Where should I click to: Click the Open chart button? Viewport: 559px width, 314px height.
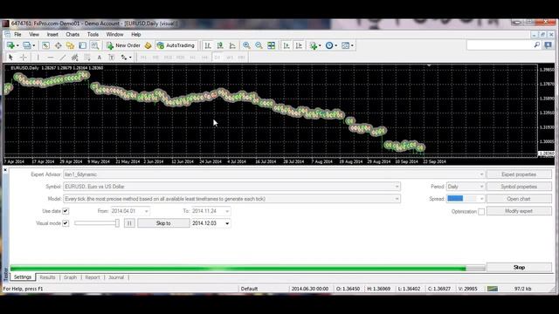[x=519, y=199]
